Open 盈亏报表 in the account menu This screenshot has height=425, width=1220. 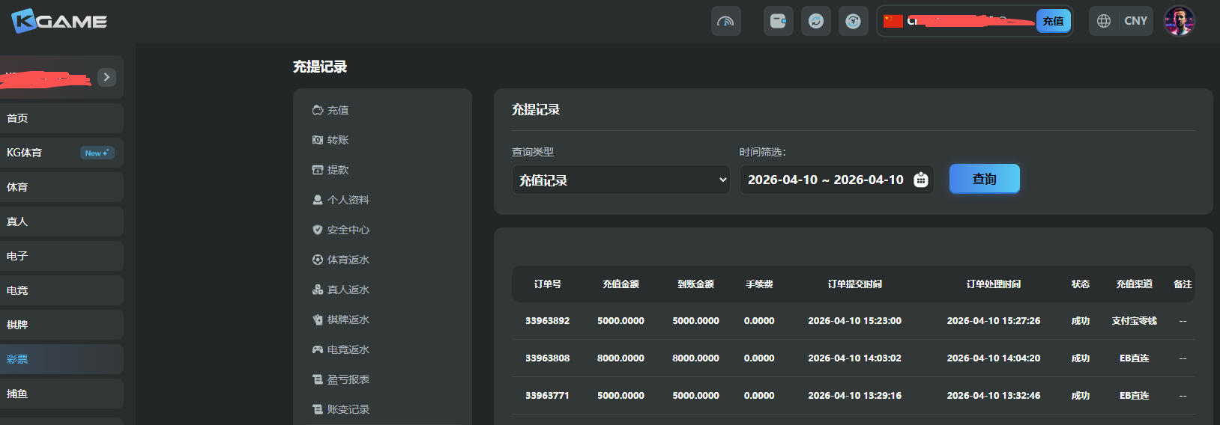coord(348,379)
